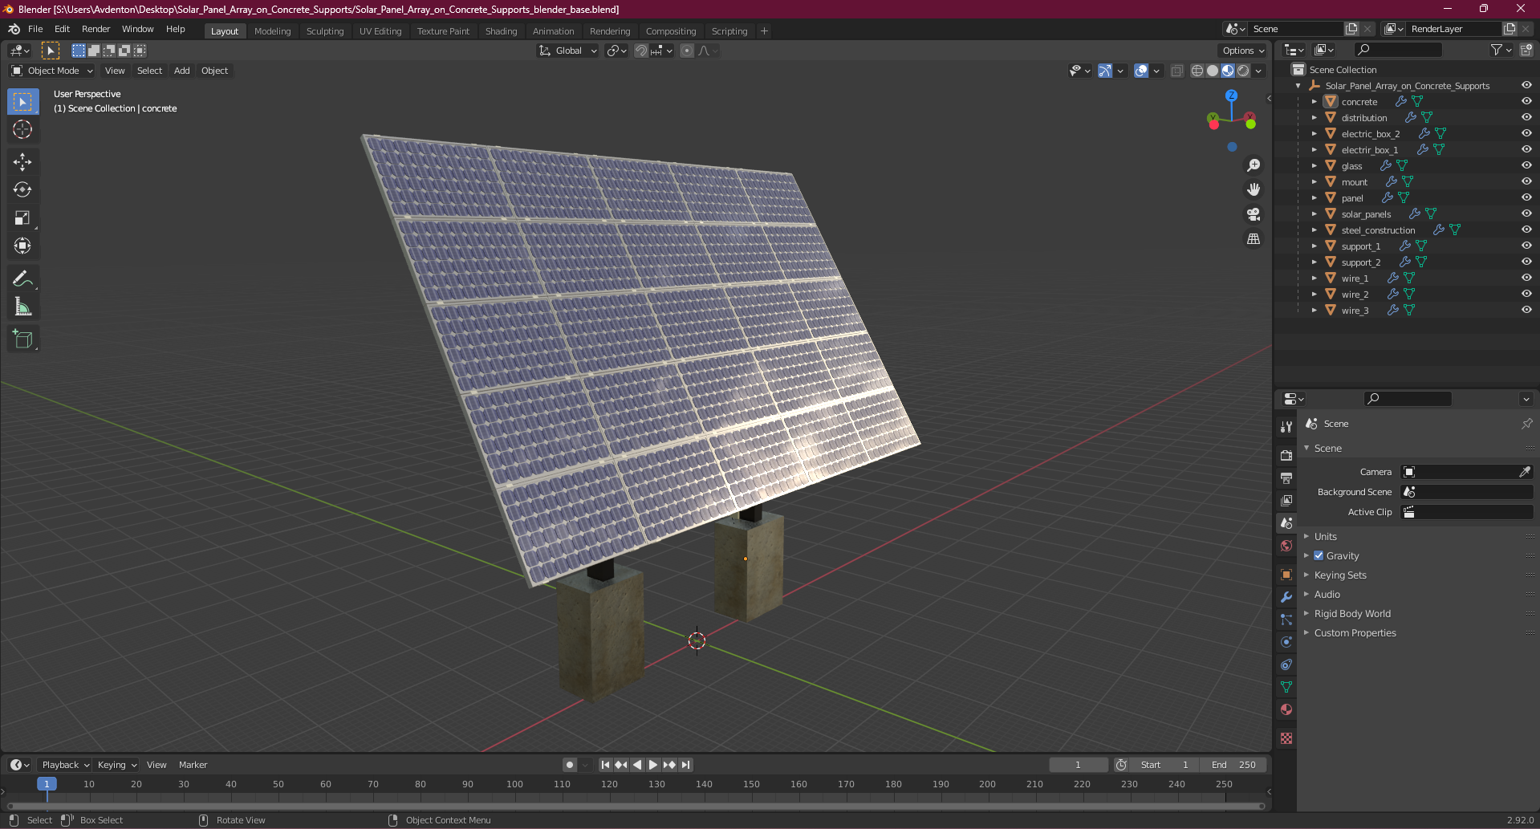
Task: Hide the solar_panels object visibility
Action: pyautogui.click(x=1526, y=213)
